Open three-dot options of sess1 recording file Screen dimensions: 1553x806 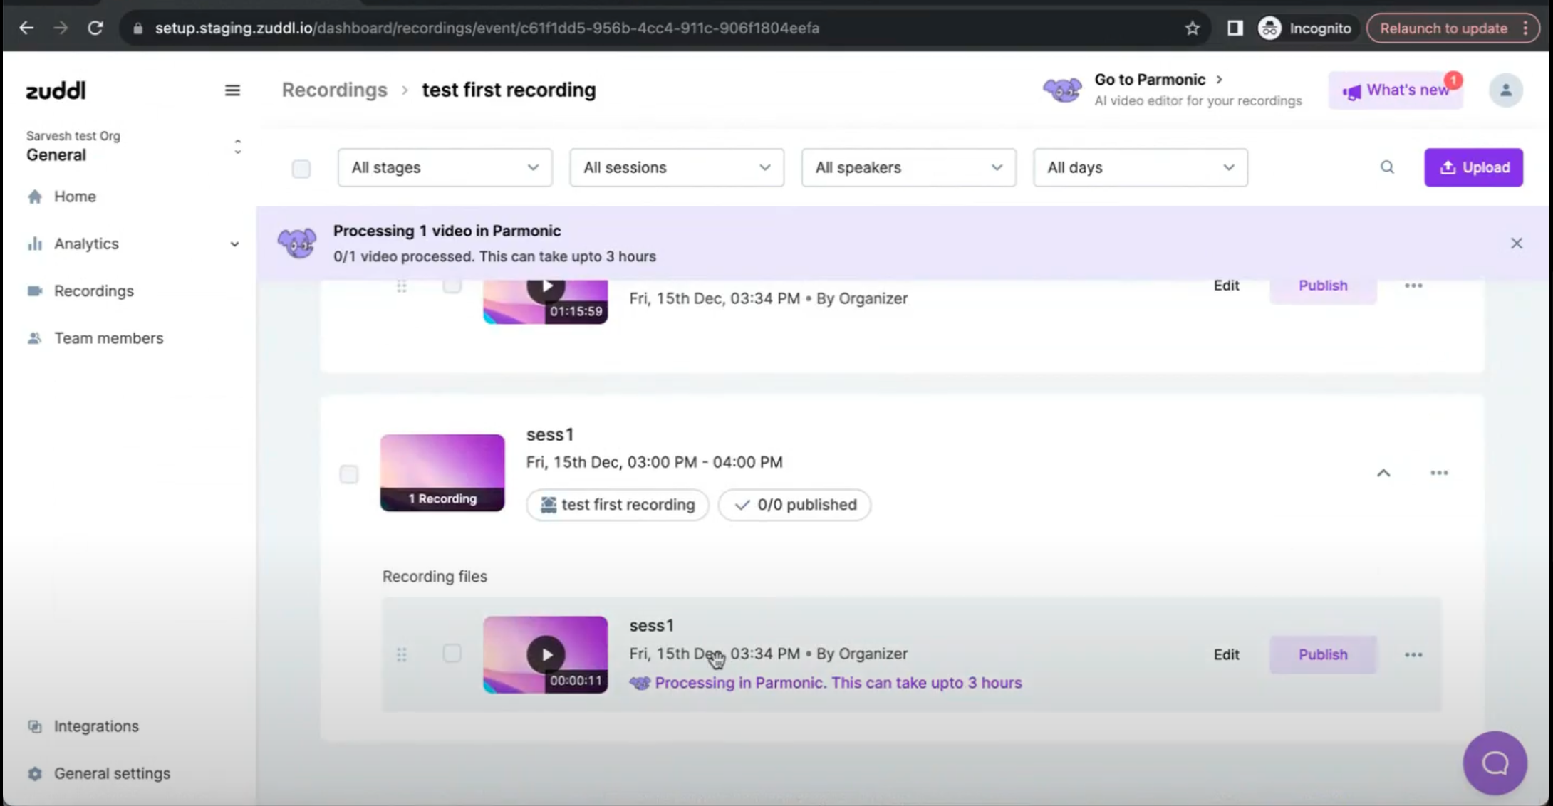pyautogui.click(x=1413, y=655)
